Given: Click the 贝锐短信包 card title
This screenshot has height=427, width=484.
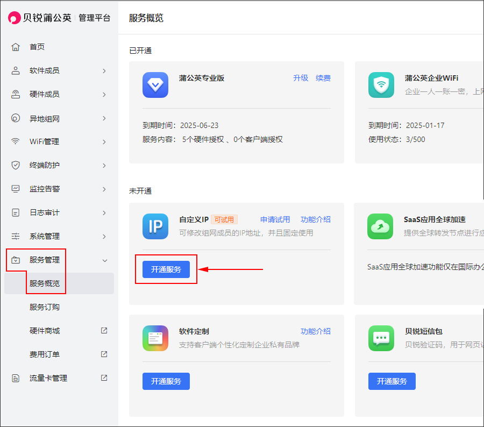Looking at the screenshot, I should pyautogui.click(x=424, y=331).
